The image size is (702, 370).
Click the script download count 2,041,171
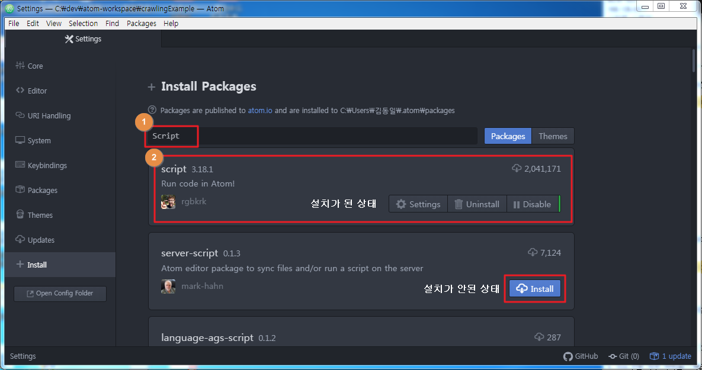pyautogui.click(x=536, y=169)
